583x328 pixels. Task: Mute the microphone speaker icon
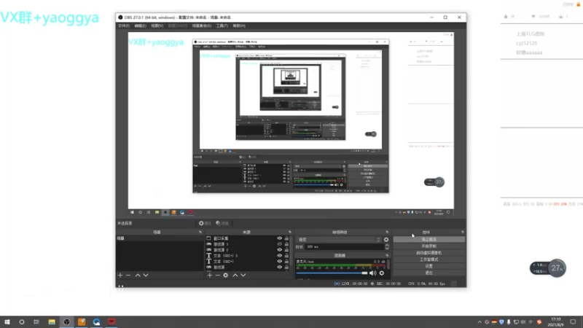point(372,273)
